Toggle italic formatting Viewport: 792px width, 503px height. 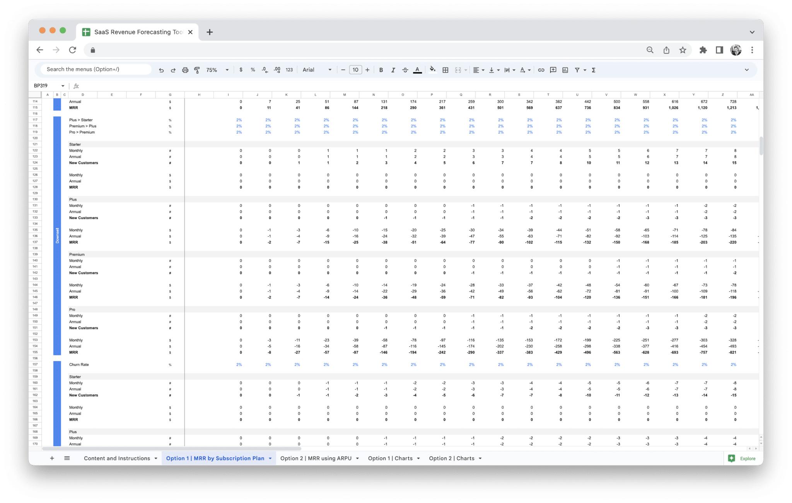tap(393, 70)
